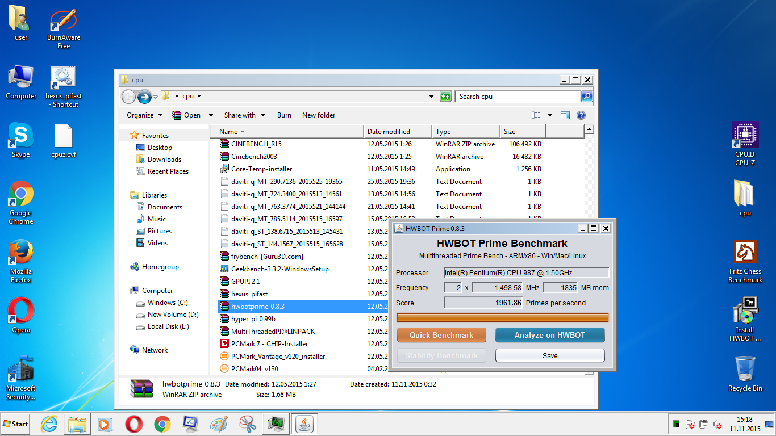This screenshot has width=776, height=436.
Task: Click Analyze on HWBOT button
Action: tap(550, 335)
